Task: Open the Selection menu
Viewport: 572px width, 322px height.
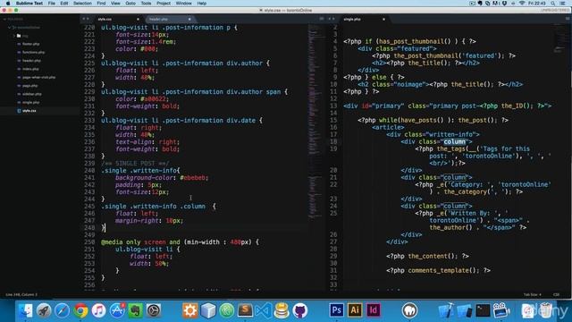Action: 82,4
